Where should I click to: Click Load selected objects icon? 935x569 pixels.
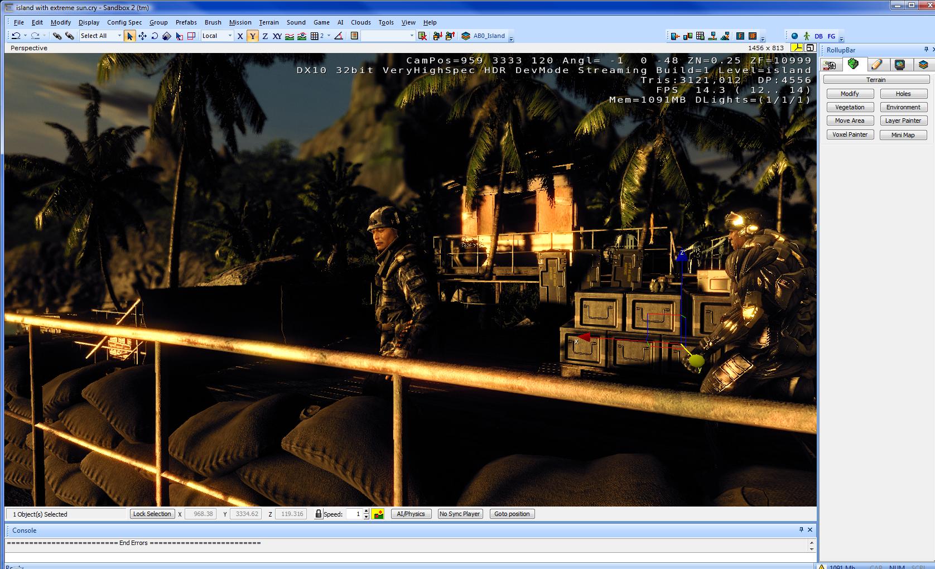pos(450,36)
